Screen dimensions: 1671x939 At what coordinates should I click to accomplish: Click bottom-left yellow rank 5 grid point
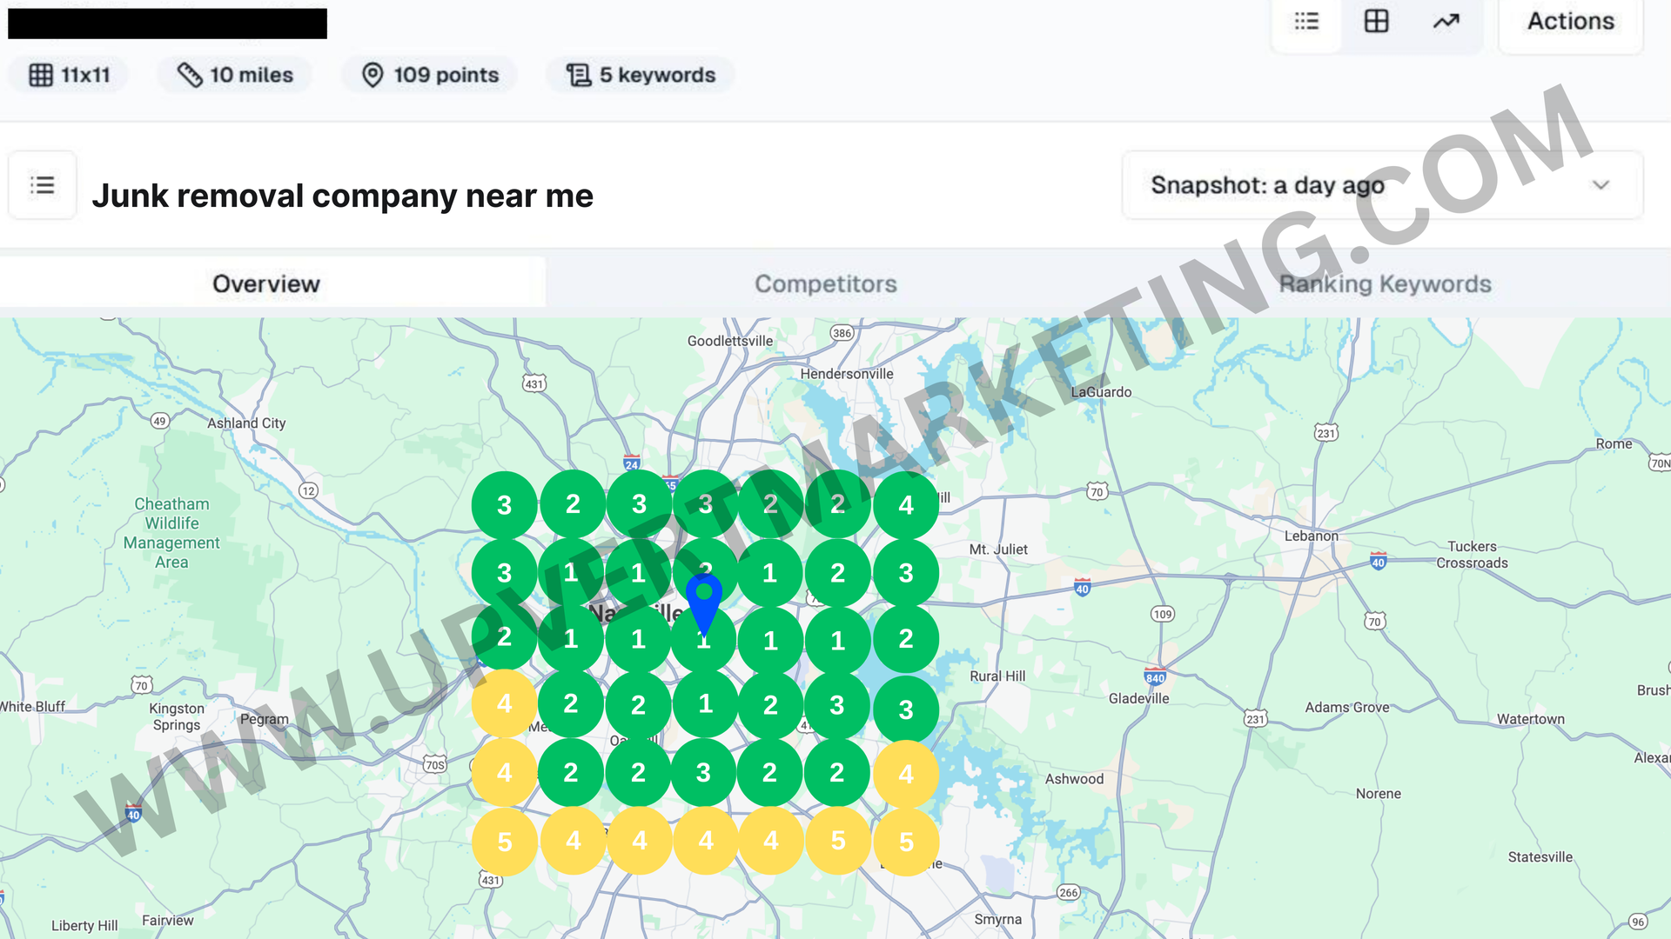click(505, 842)
